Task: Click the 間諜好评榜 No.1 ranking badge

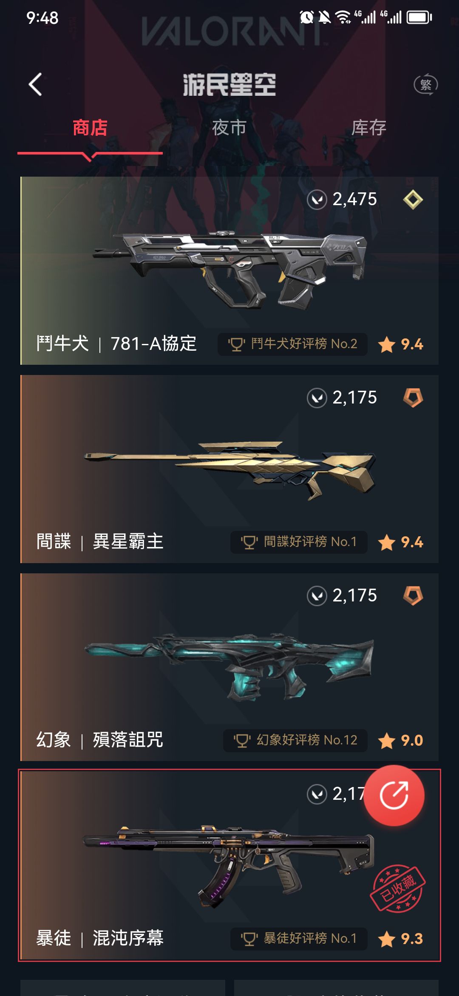Action: (x=299, y=542)
